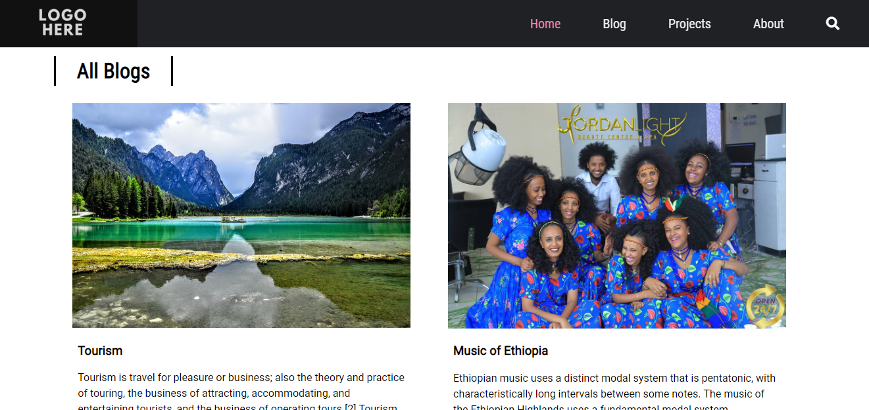This screenshot has height=410, width=869.
Task: Open the About page link
Action: click(768, 24)
